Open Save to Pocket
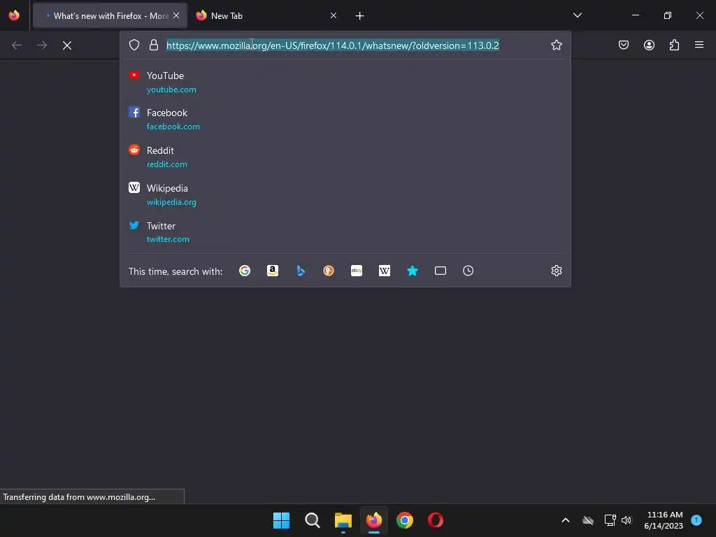Viewport: 716px width, 537px height. [624, 45]
